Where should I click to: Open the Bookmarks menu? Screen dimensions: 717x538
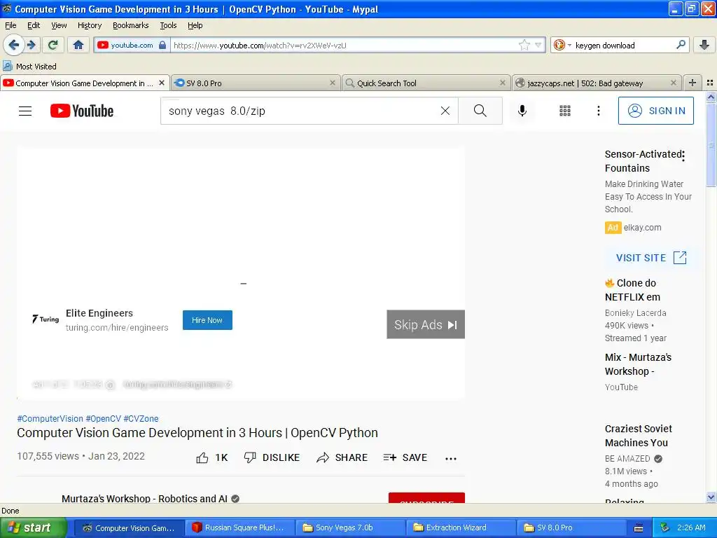(130, 25)
